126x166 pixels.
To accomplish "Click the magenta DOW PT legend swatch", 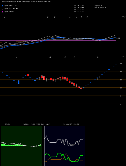I will click(x=3, y=12).
